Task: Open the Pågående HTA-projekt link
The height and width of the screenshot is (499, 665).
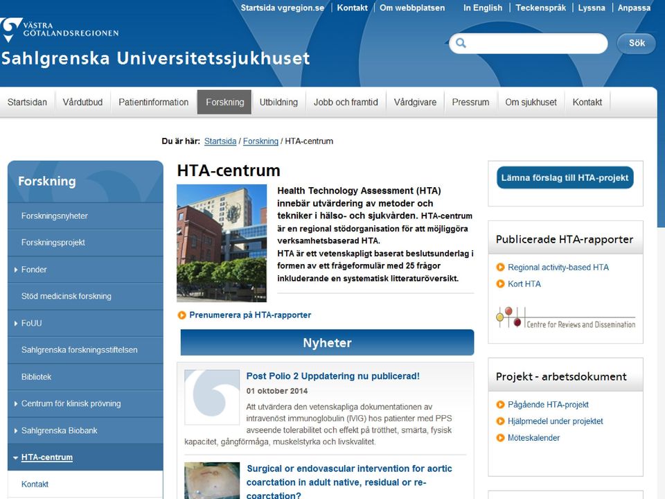Action: tap(548, 404)
